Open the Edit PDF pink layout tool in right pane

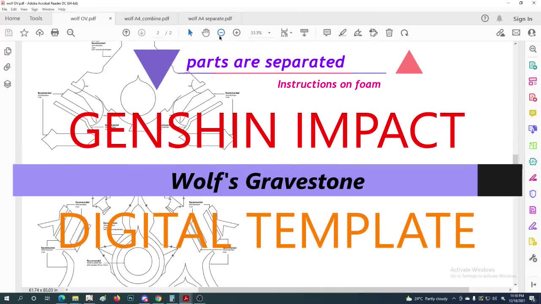pyautogui.click(x=533, y=81)
